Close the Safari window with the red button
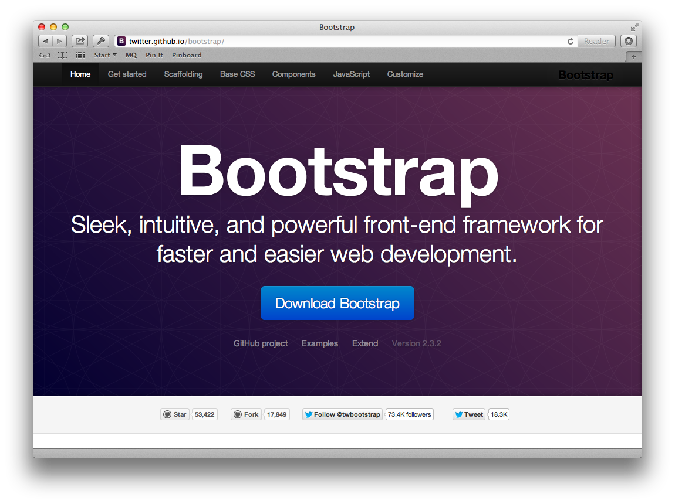The image size is (675, 504). (42, 27)
